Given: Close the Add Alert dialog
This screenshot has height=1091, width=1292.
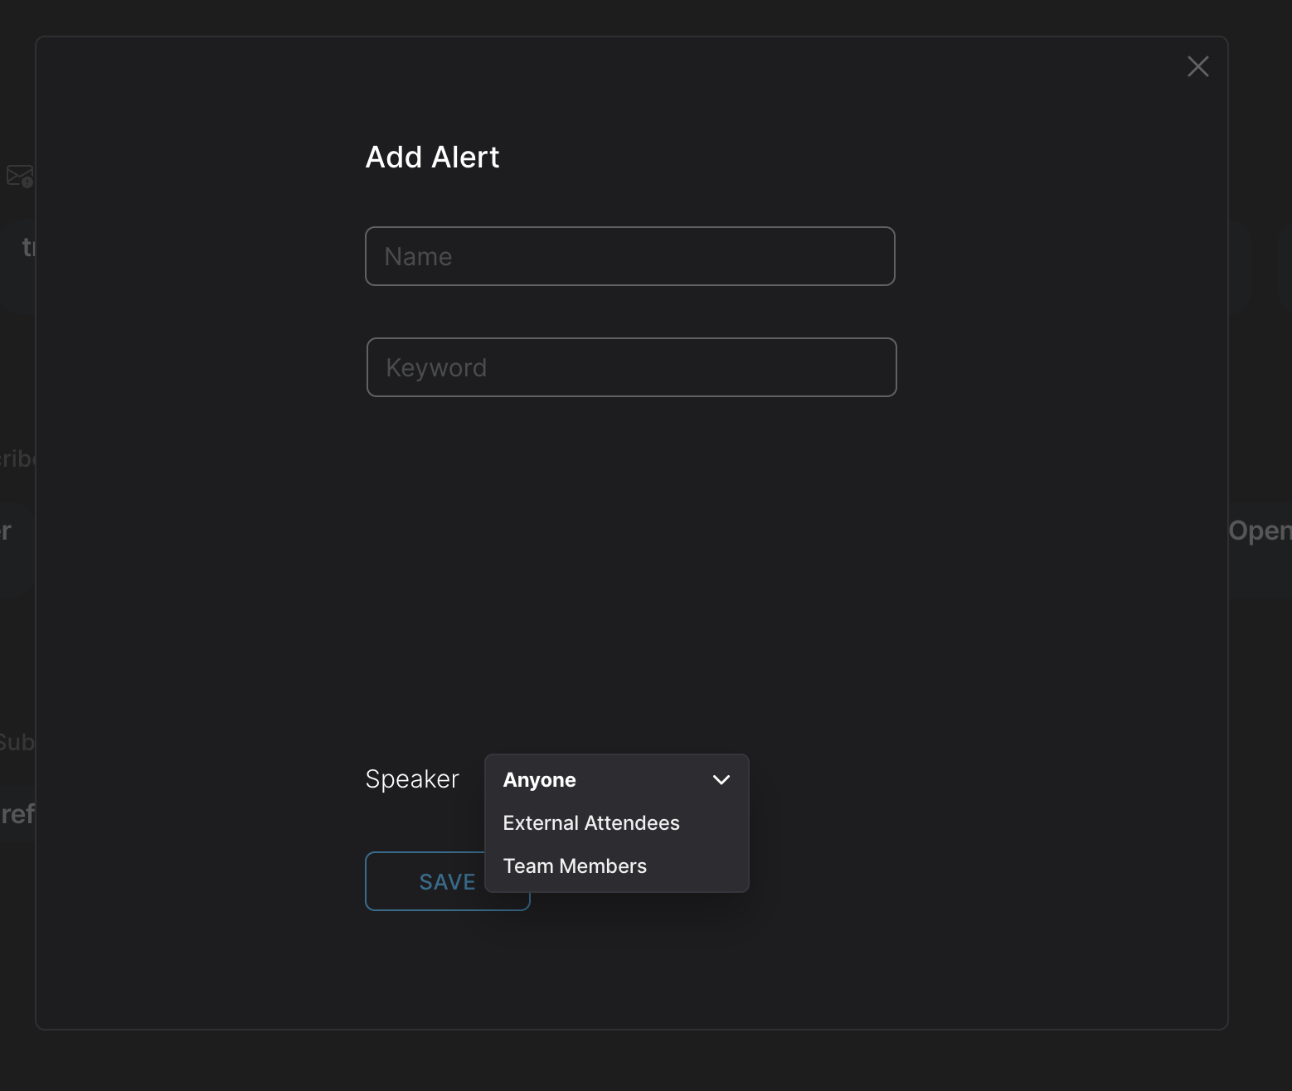Looking at the screenshot, I should 1197,66.
